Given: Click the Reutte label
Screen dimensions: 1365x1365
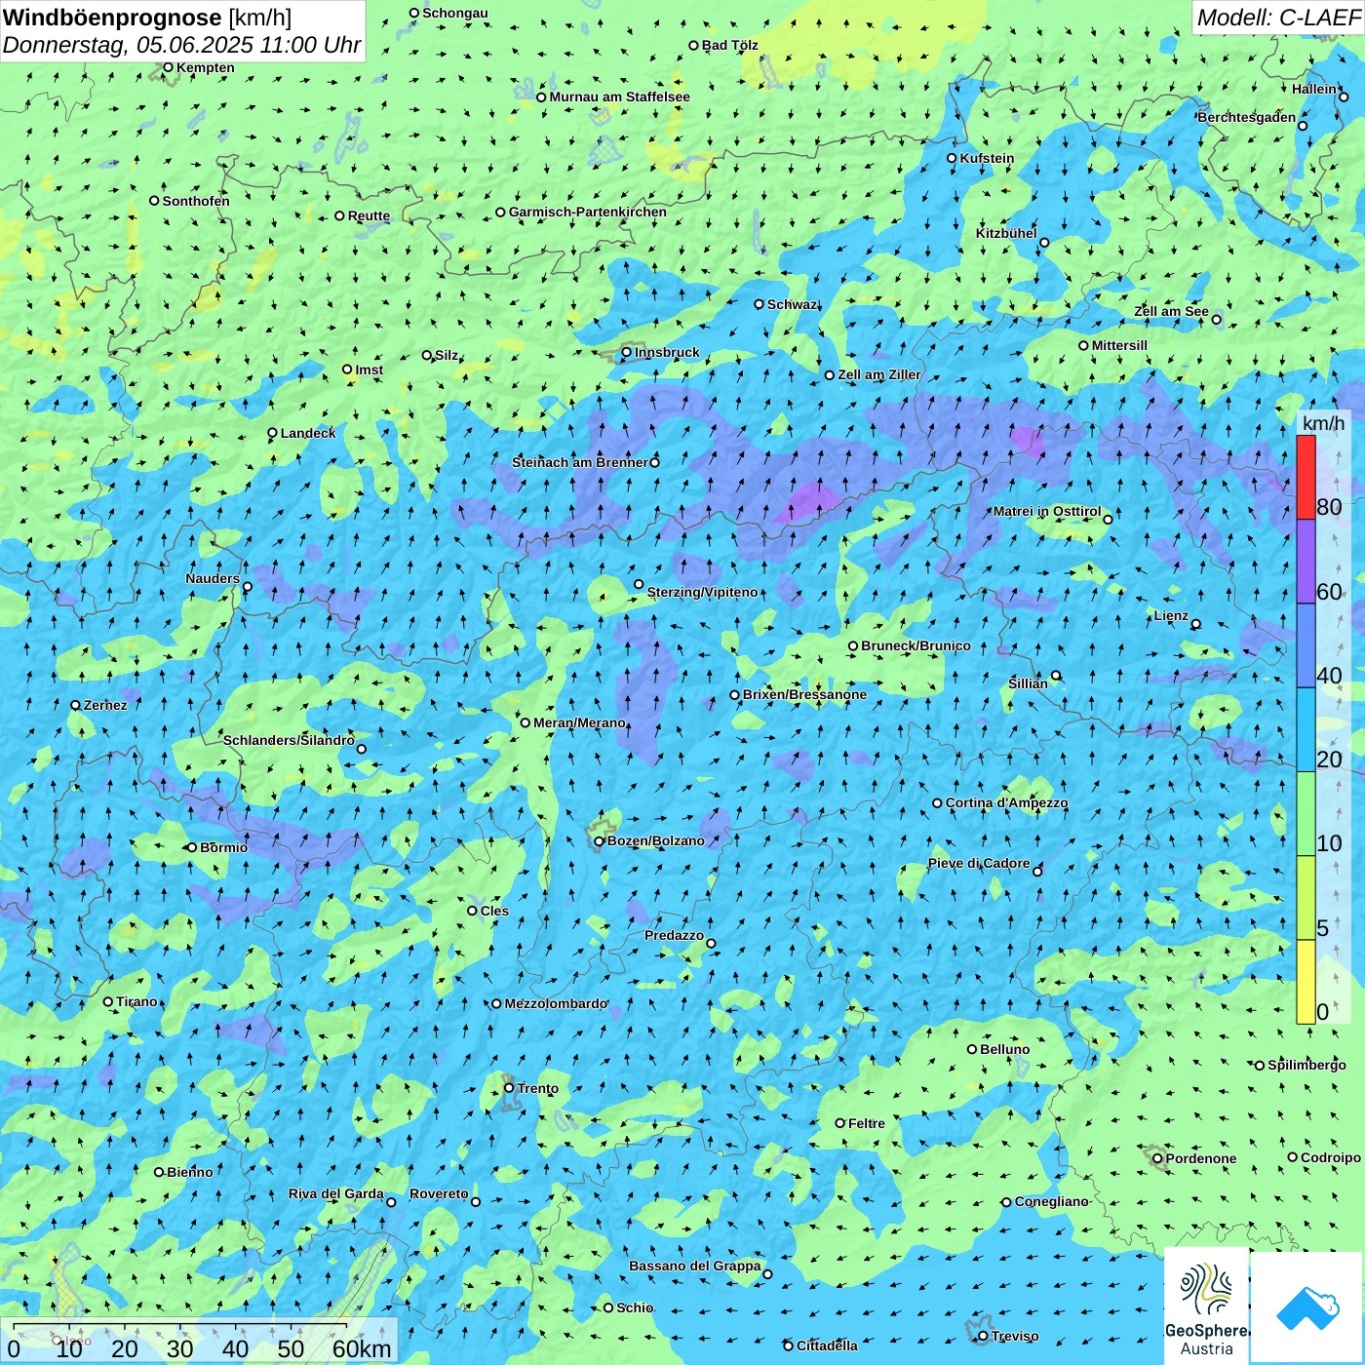Looking at the screenshot, I should pyautogui.click(x=369, y=215).
